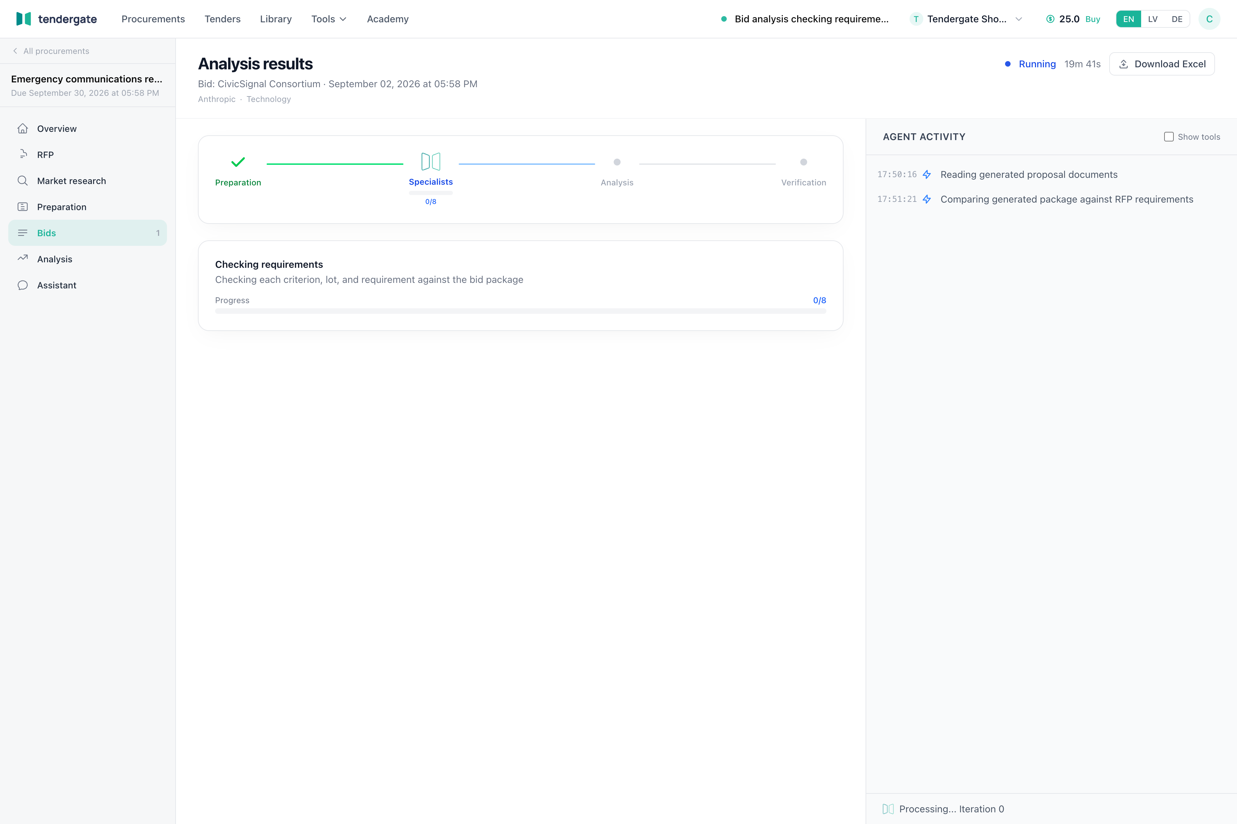Select Assistant in sidebar
The height and width of the screenshot is (824, 1237).
(87, 285)
